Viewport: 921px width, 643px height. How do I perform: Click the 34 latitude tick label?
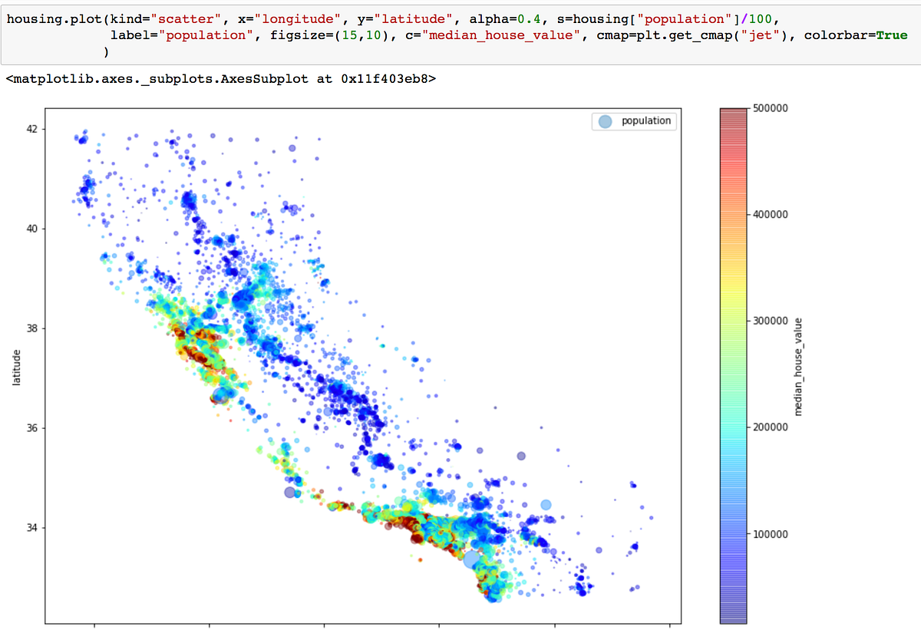31,528
